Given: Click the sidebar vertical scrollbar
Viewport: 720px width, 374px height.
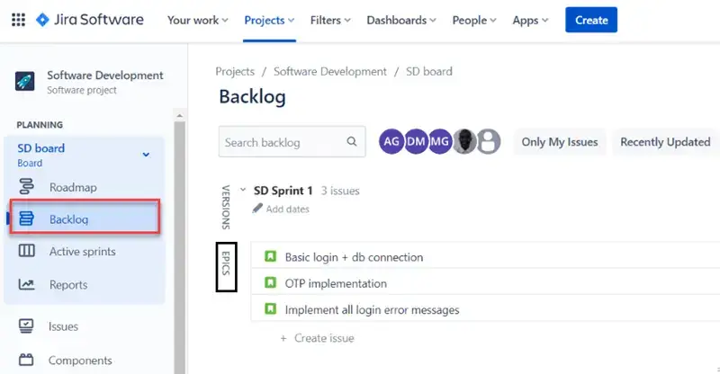Looking at the screenshot, I should coord(180,244).
